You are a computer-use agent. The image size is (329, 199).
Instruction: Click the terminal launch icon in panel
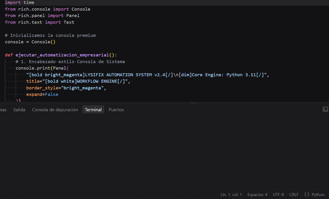pos(325,109)
